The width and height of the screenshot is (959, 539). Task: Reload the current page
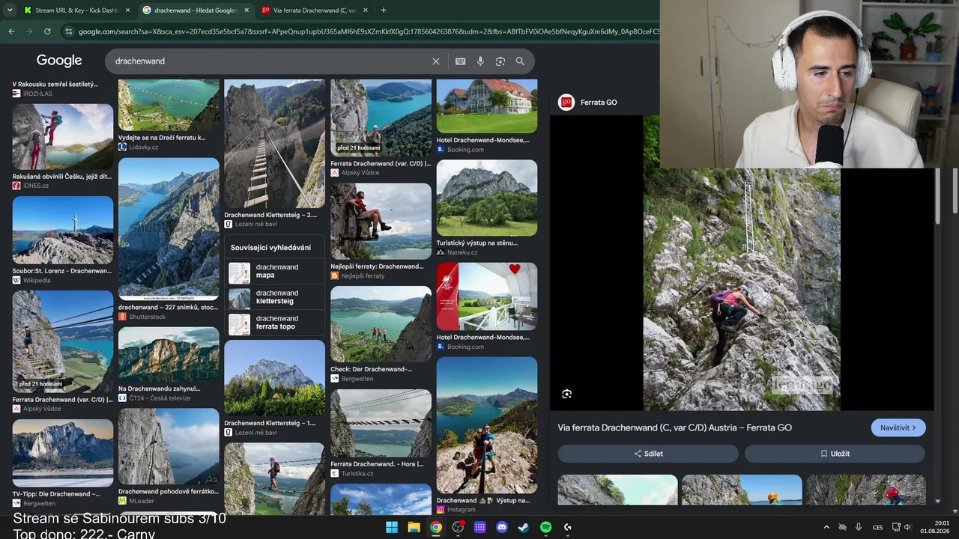pyautogui.click(x=47, y=31)
